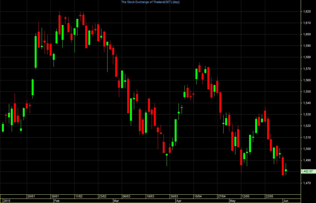Click the 1,620 price axis label
316x203 pixels.
click(307, 11)
